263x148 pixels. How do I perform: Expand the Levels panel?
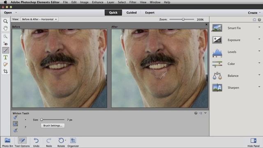tap(259, 51)
